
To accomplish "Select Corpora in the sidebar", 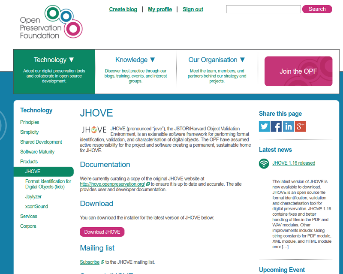I will pos(28,226).
